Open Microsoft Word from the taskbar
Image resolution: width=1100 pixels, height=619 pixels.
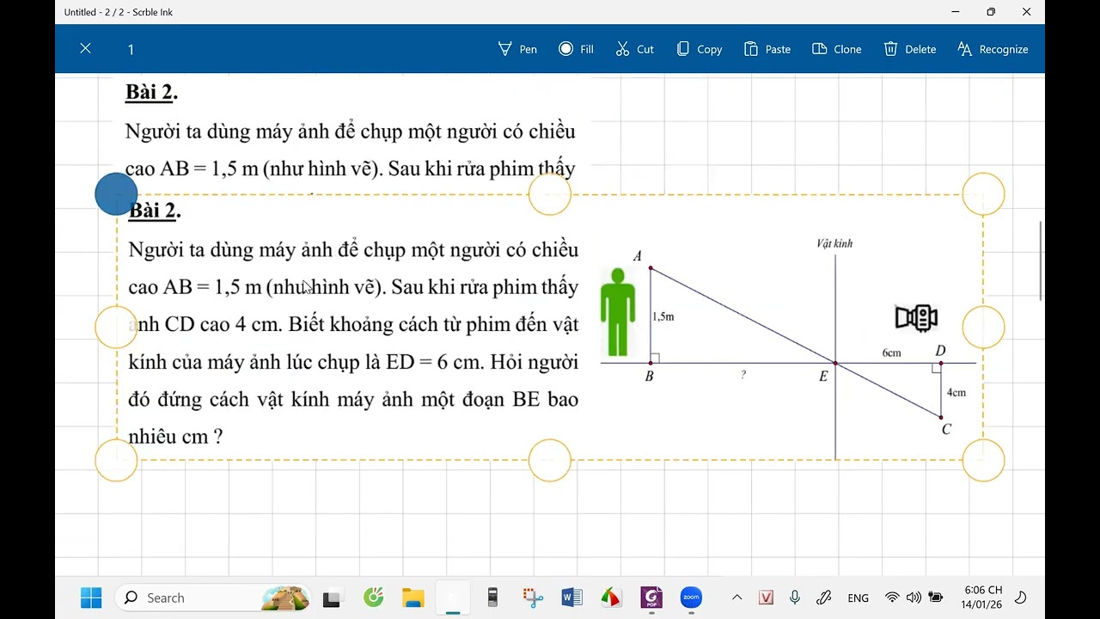pyautogui.click(x=571, y=598)
